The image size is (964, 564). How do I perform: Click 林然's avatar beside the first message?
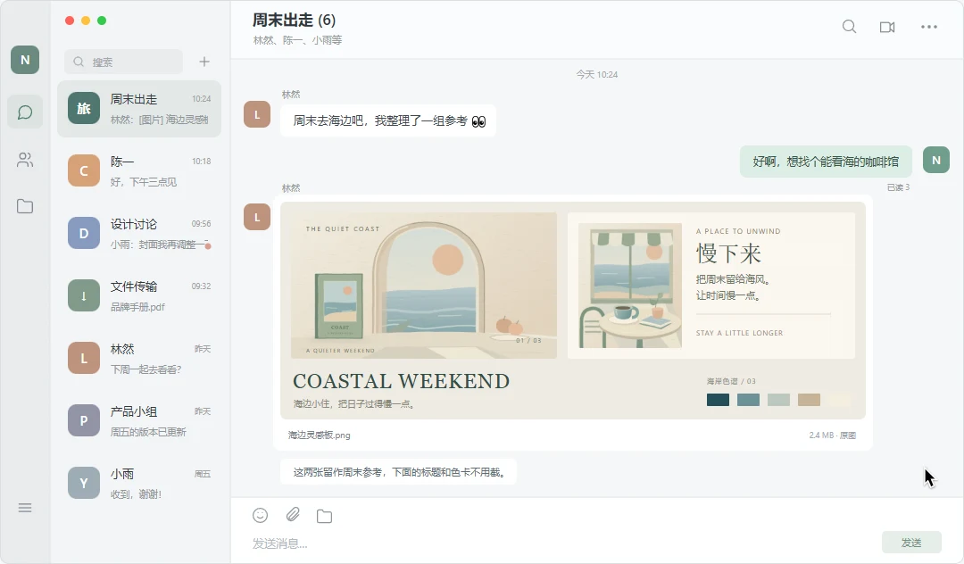coord(257,114)
